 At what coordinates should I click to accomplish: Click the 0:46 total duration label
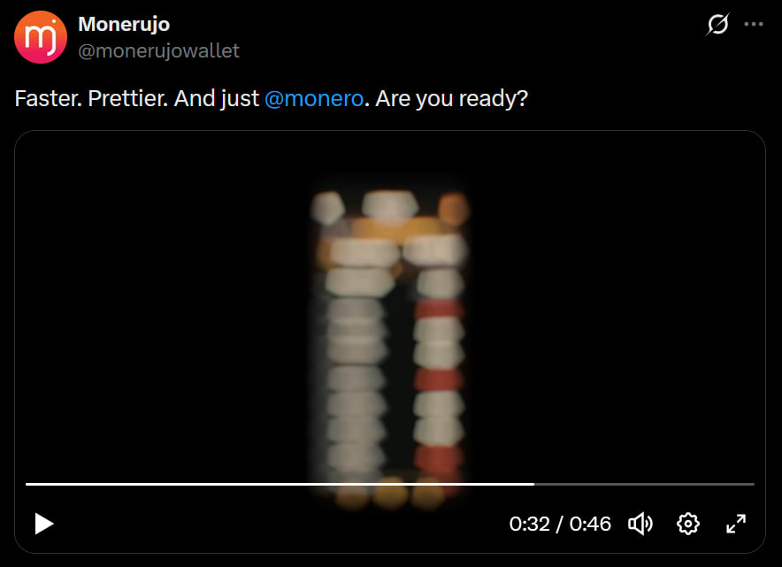(590, 525)
